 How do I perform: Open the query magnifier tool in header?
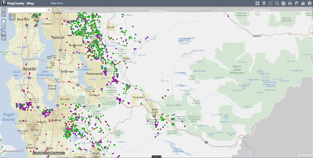(277, 3)
